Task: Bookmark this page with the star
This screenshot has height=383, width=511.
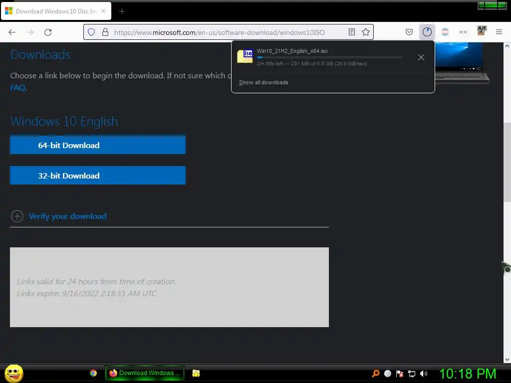Action: 366,32
